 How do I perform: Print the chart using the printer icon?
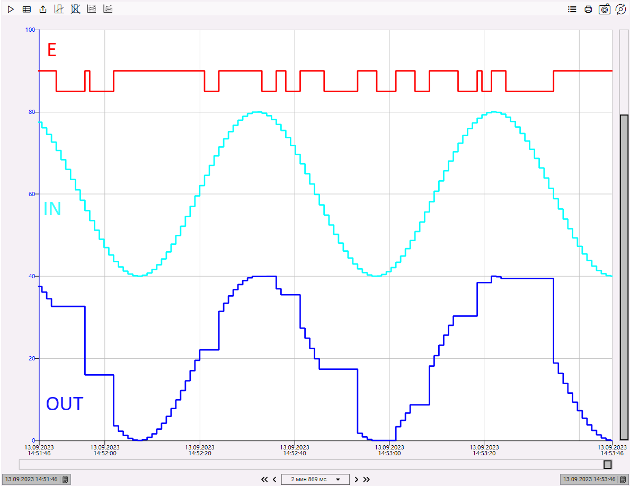588,9
